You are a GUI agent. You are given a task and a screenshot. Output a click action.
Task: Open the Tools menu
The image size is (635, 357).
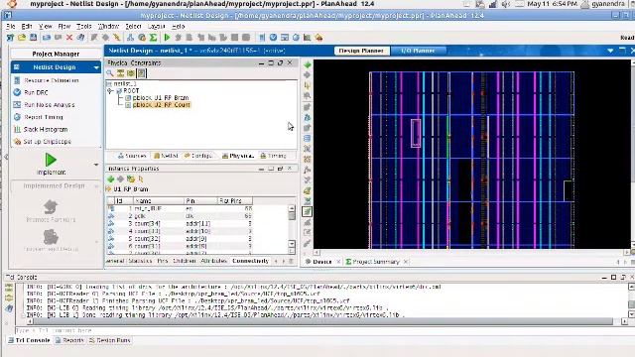coord(83,26)
